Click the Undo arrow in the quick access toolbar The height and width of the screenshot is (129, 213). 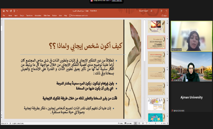tap(7, 11)
